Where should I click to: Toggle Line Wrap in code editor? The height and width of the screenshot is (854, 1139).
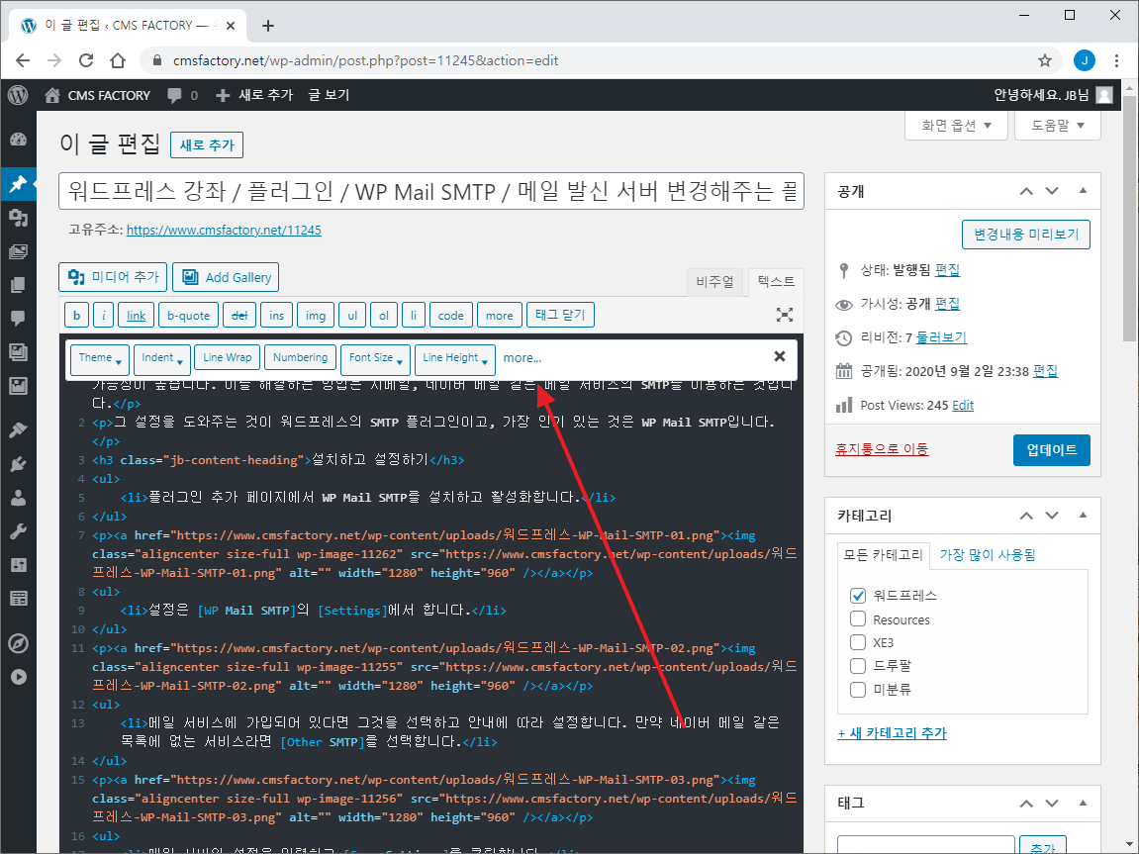click(x=228, y=357)
